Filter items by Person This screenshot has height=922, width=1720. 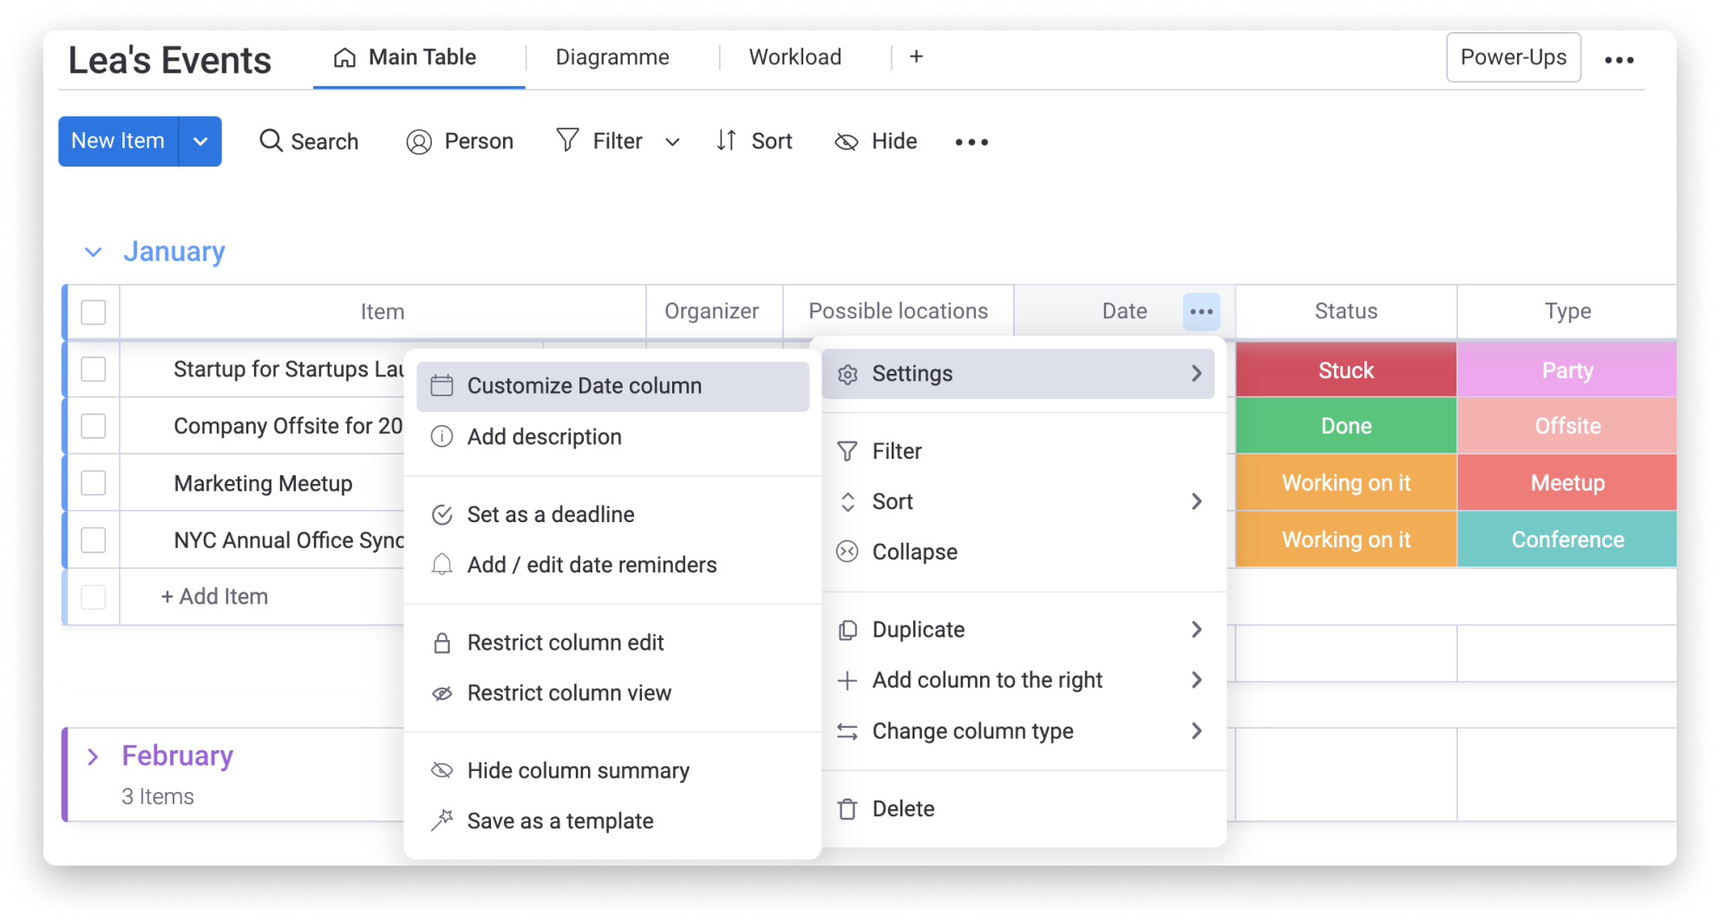click(x=461, y=141)
